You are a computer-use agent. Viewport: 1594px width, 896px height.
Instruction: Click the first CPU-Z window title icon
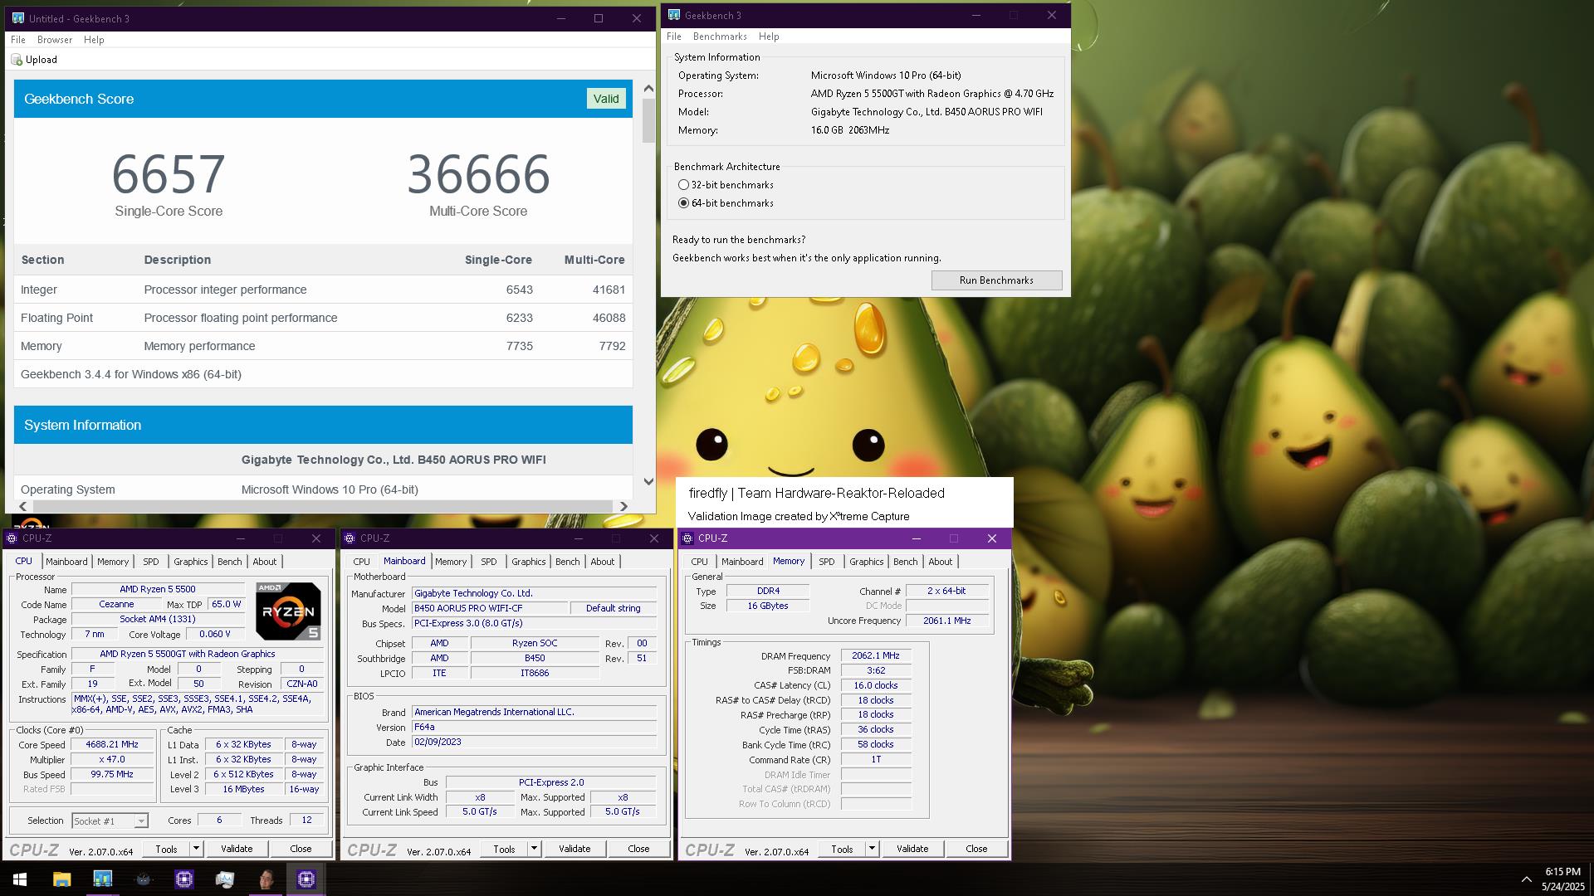[12, 538]
